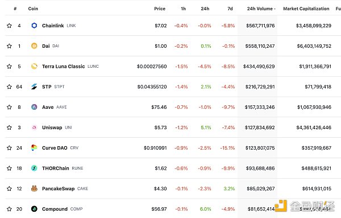Sort by Price column header
The image size is (341, 218).
click(x=160, y=9)
